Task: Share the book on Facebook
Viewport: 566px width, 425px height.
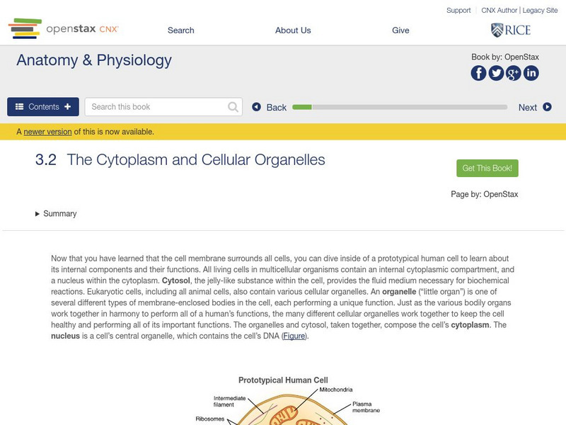Action: point(479,73)
